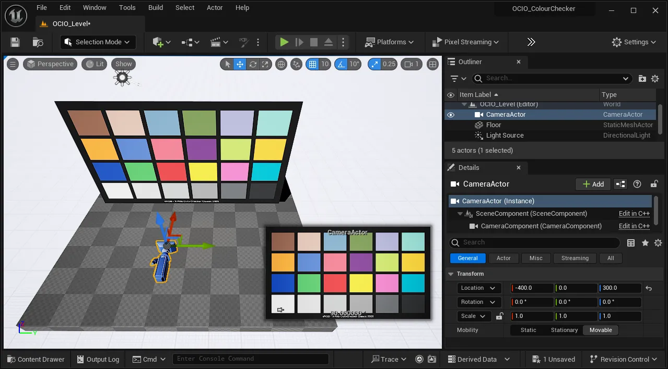The image size is (668, 369).
Task: Expand the Platforms dropdown
Action: pos(390,42)
